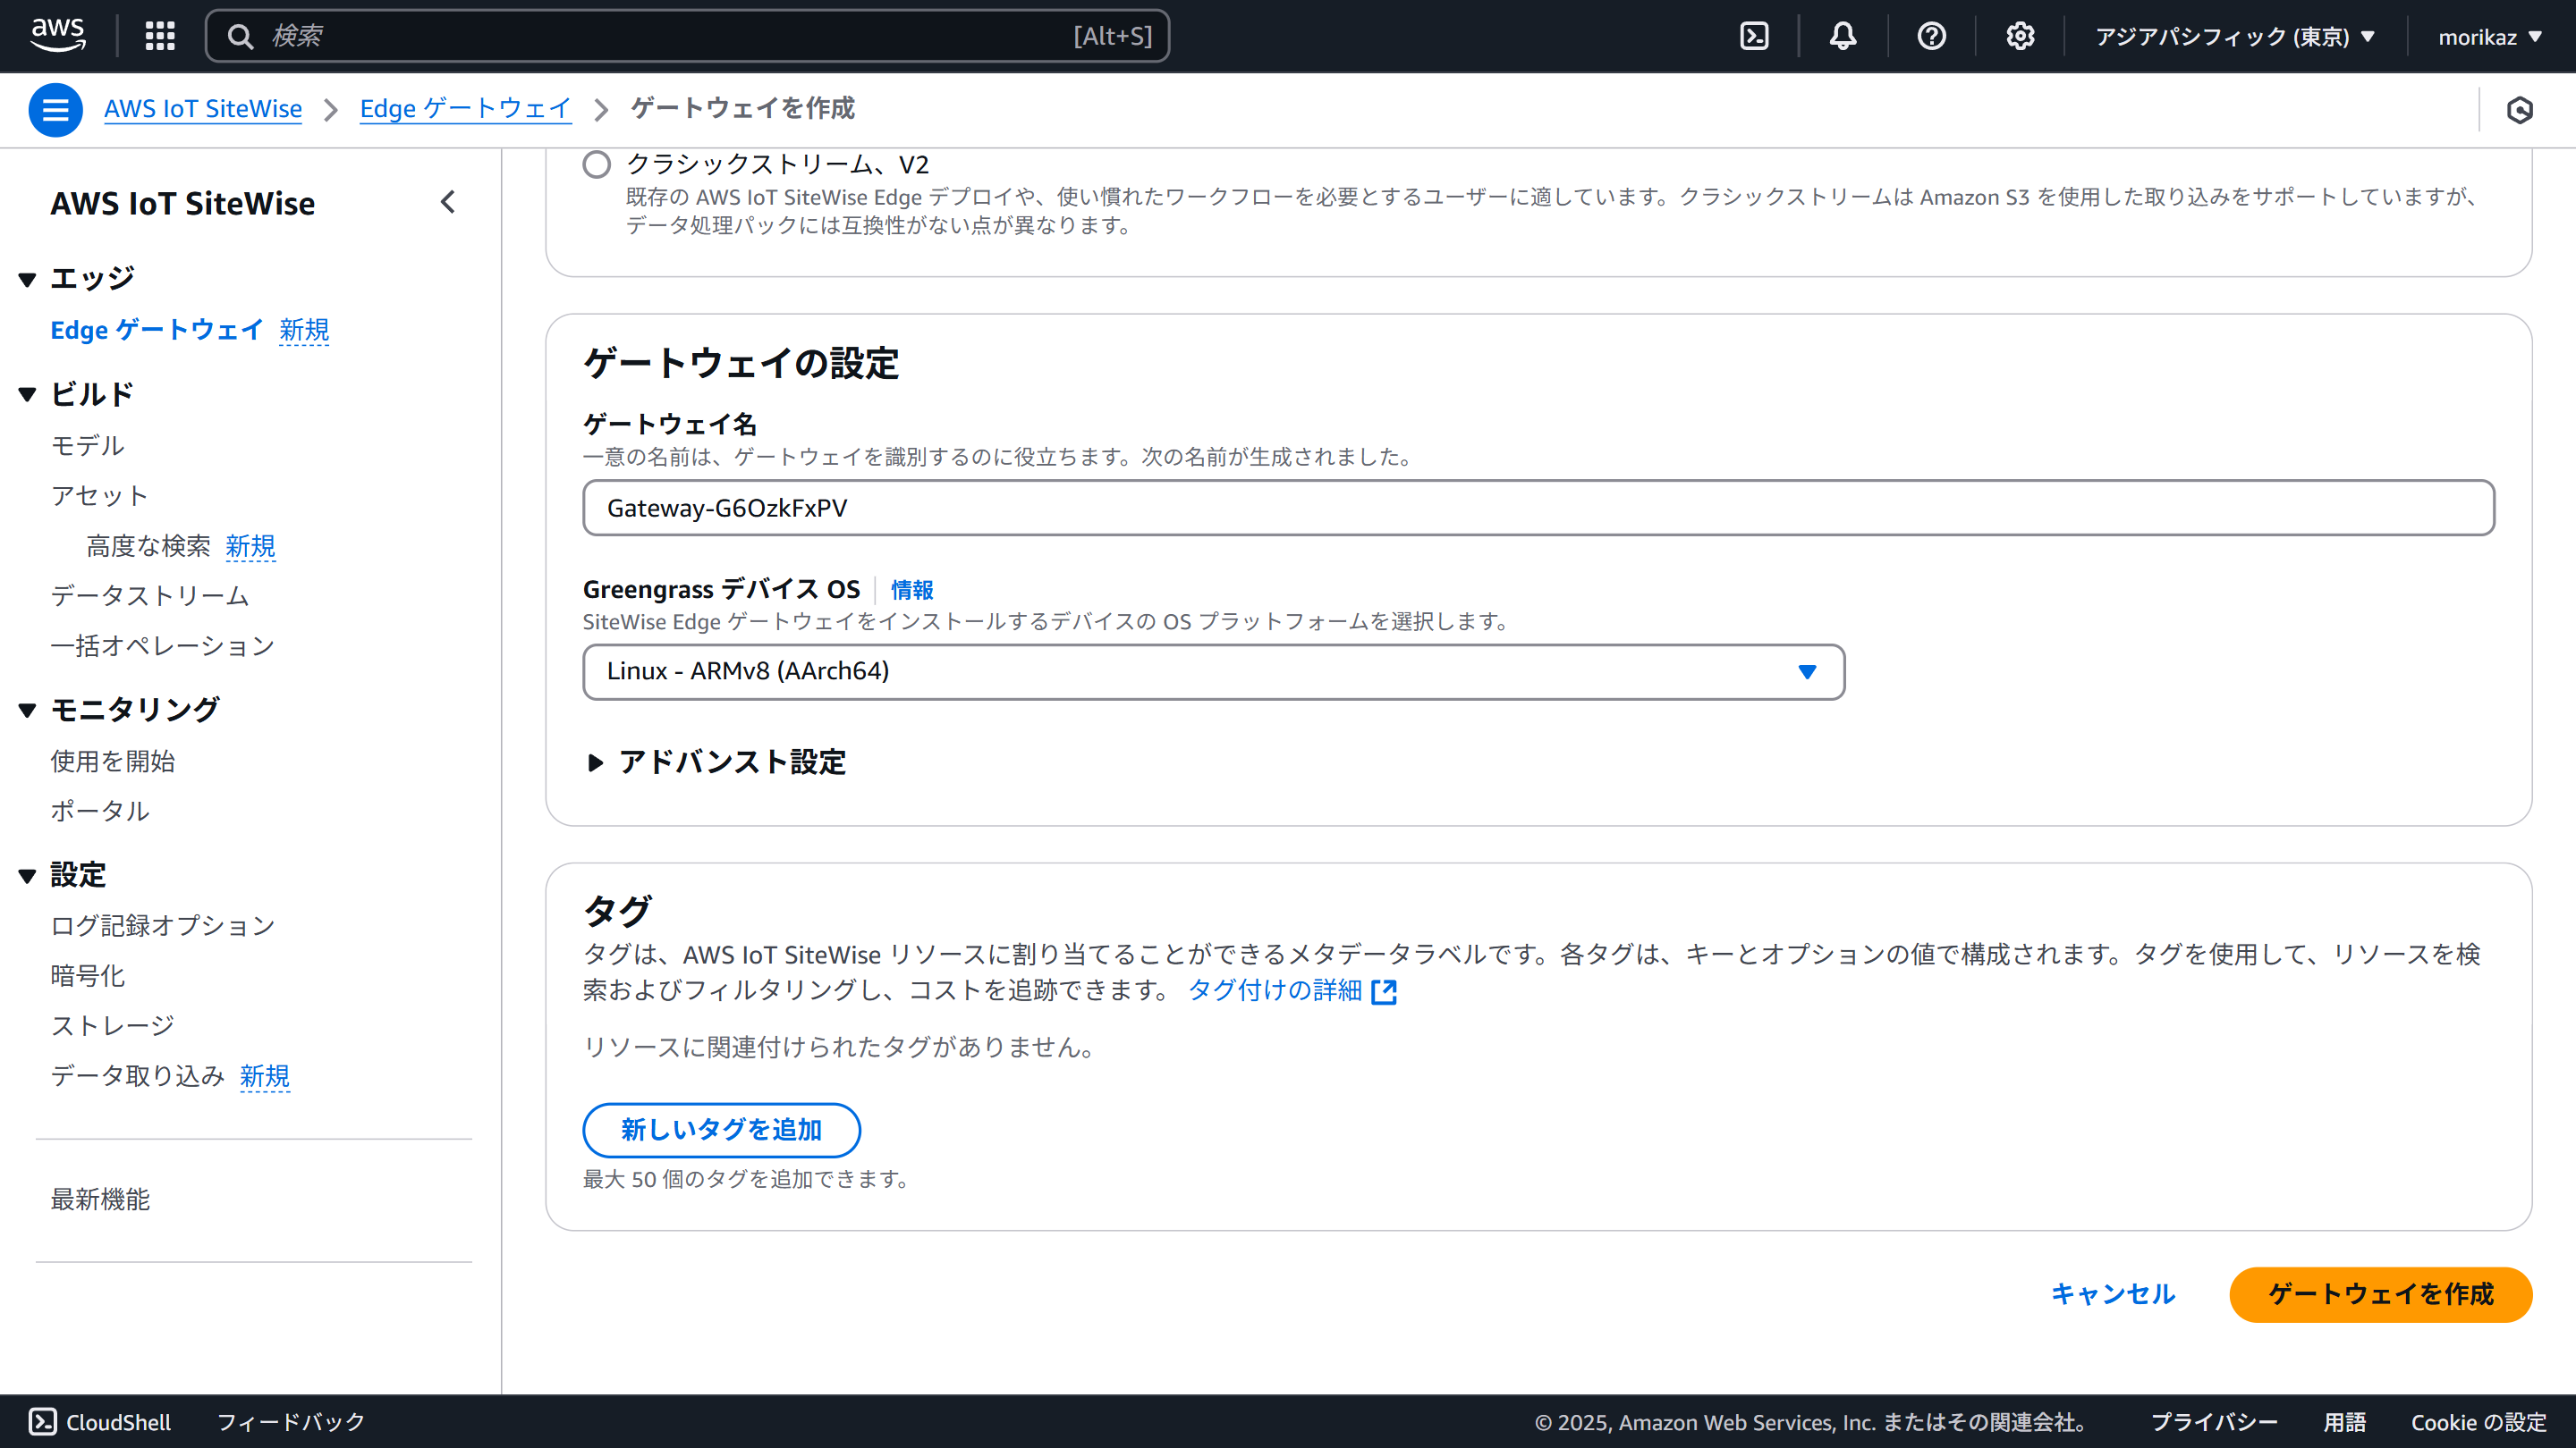The image size is (2576, 1448).
Task: Open CloudShell from the top bar icon
Action: [x=1754, y=36]
